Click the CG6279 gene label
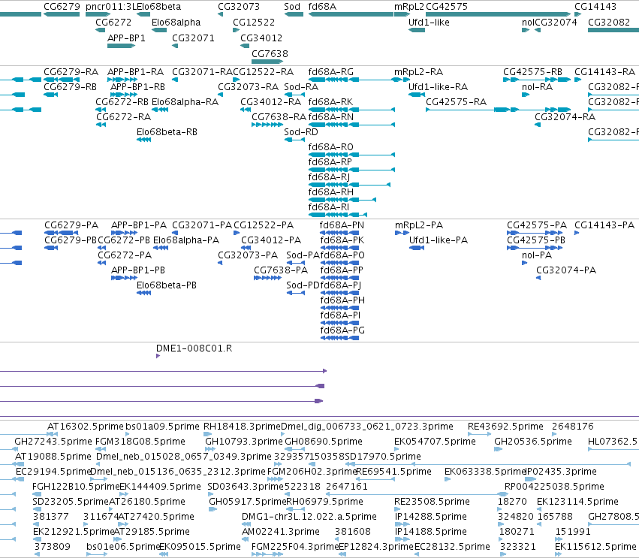The image size is (639, 558). (x=62, y=7)
